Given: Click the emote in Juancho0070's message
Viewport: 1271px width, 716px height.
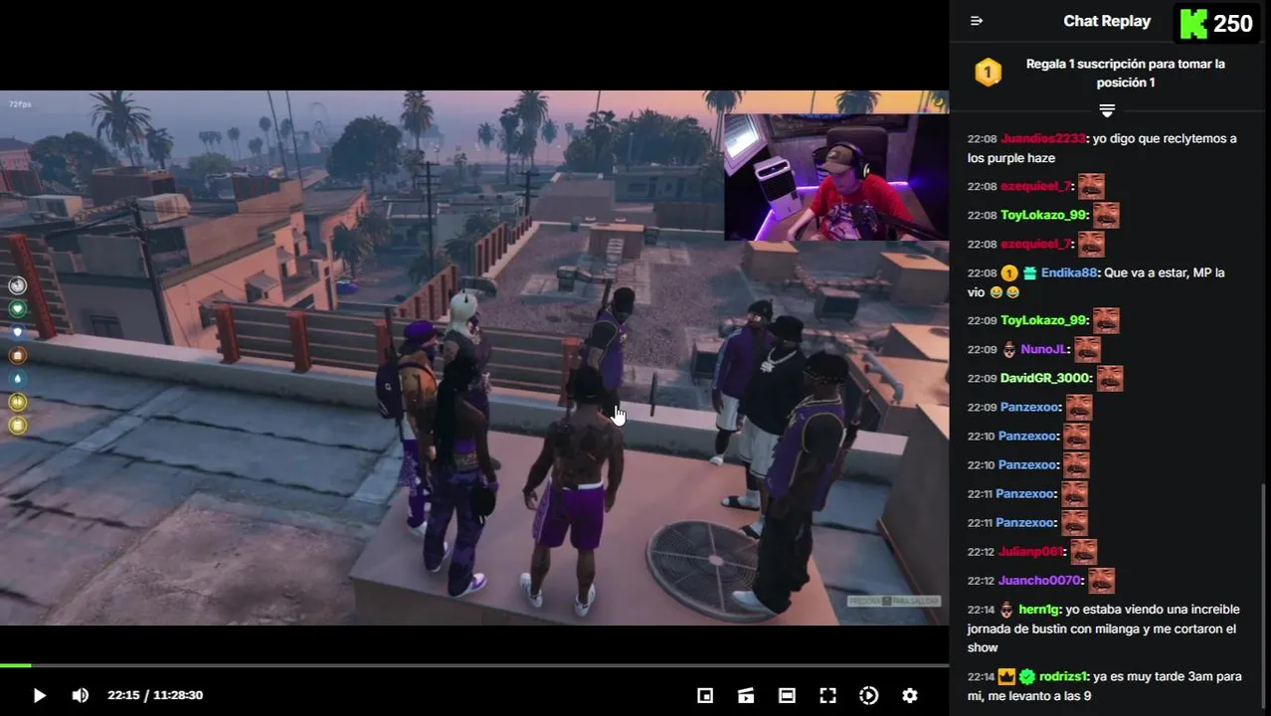Looking at the screenshot, I should [1101, 580].
